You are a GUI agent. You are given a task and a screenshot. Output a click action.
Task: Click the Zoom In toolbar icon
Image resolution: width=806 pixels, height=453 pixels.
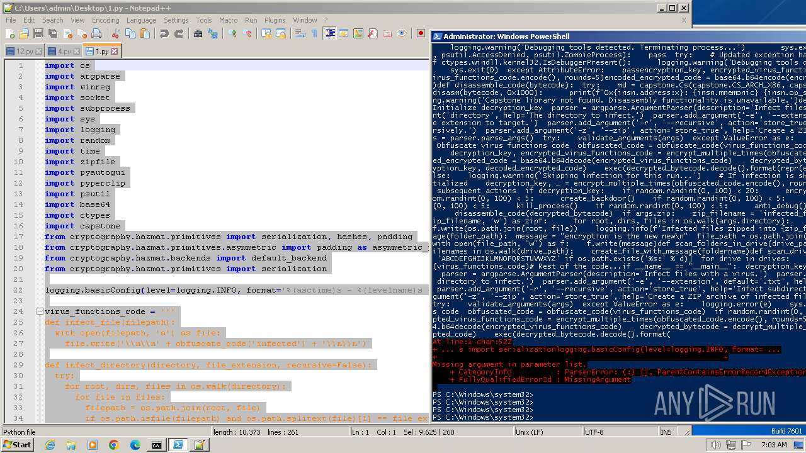[x=232, y=33]
